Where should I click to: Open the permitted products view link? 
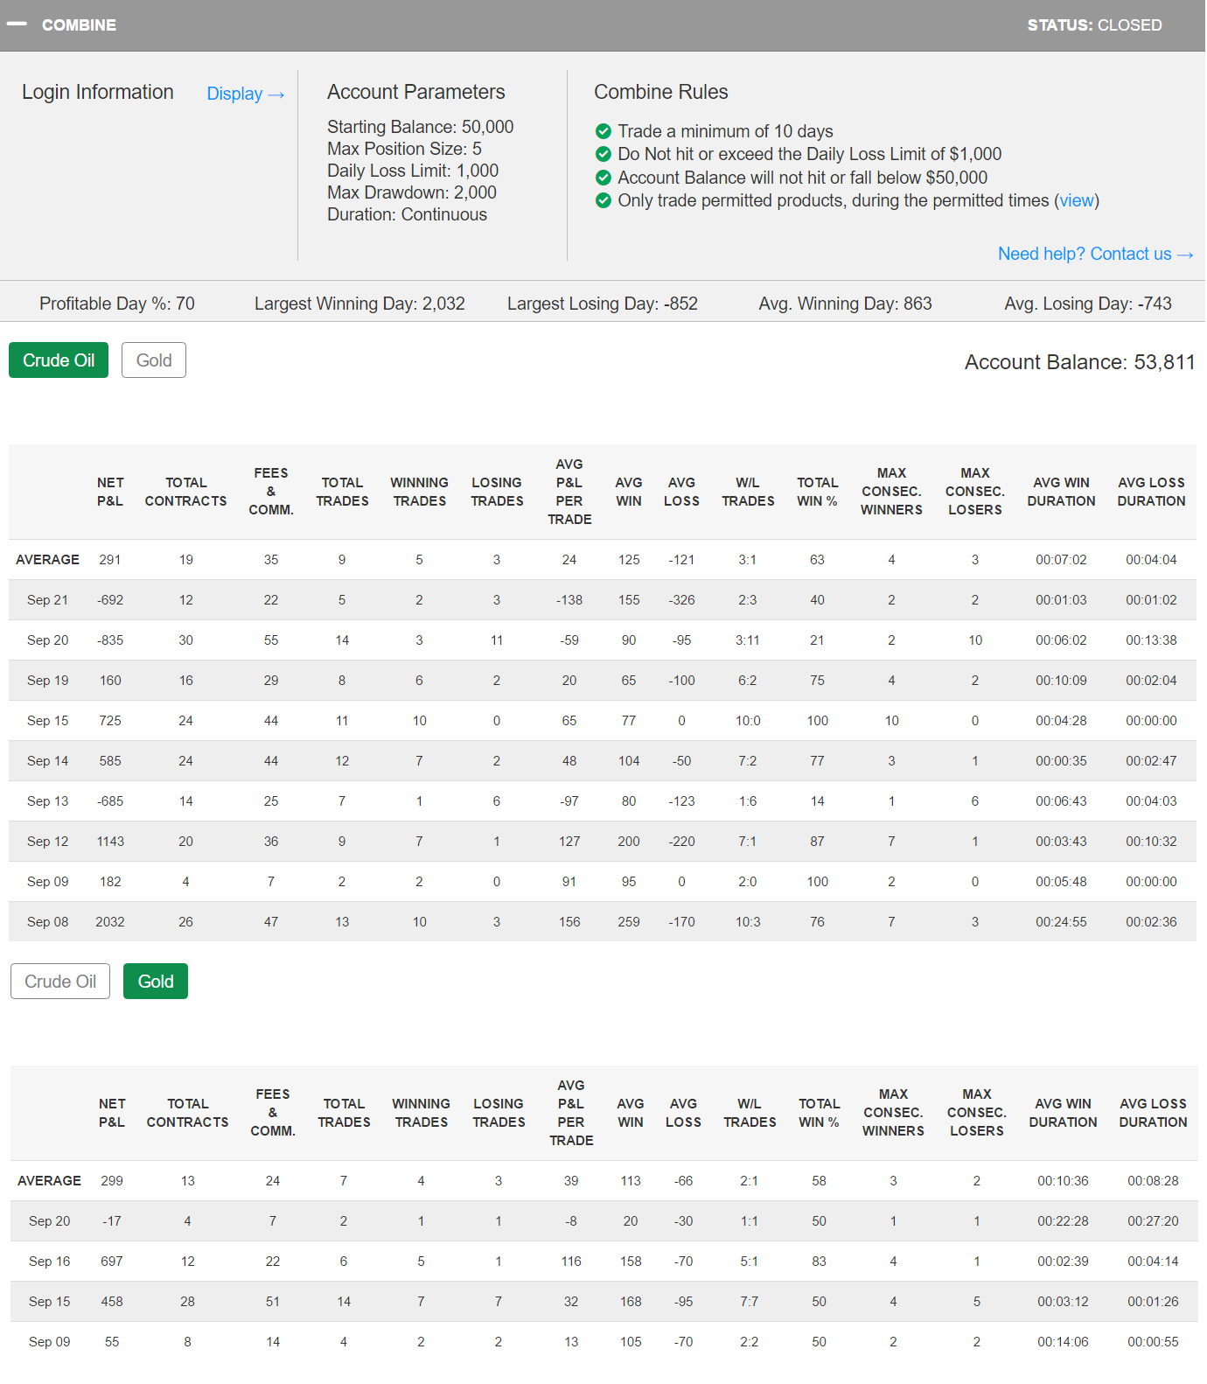pyautogui.click(x=1076, y=200)
